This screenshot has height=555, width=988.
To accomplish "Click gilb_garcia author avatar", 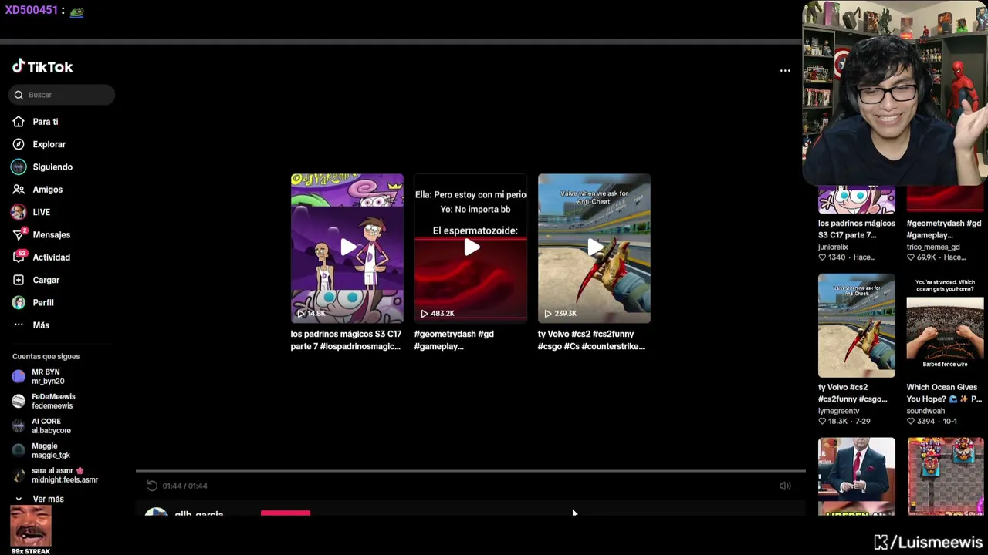I will tap(157, 513).
